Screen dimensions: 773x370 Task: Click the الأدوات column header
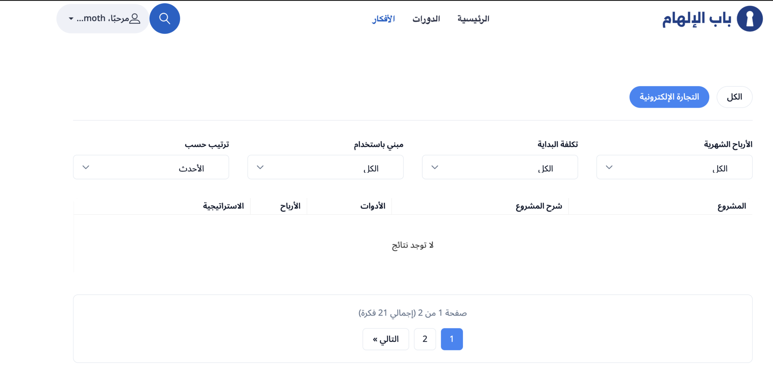pyautogui.click(x=373, y=206)
